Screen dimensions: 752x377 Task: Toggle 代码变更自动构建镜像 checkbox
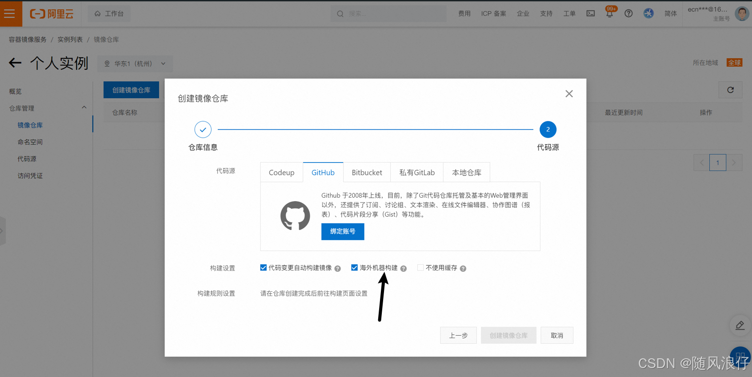click(x=264, y=268)
